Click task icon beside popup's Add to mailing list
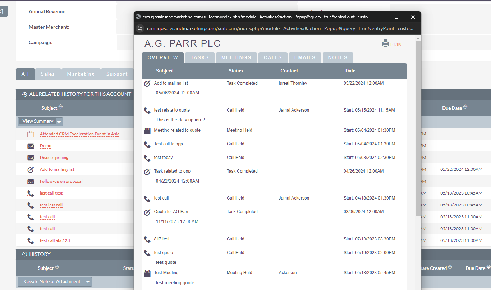 (x=147, y=83)
